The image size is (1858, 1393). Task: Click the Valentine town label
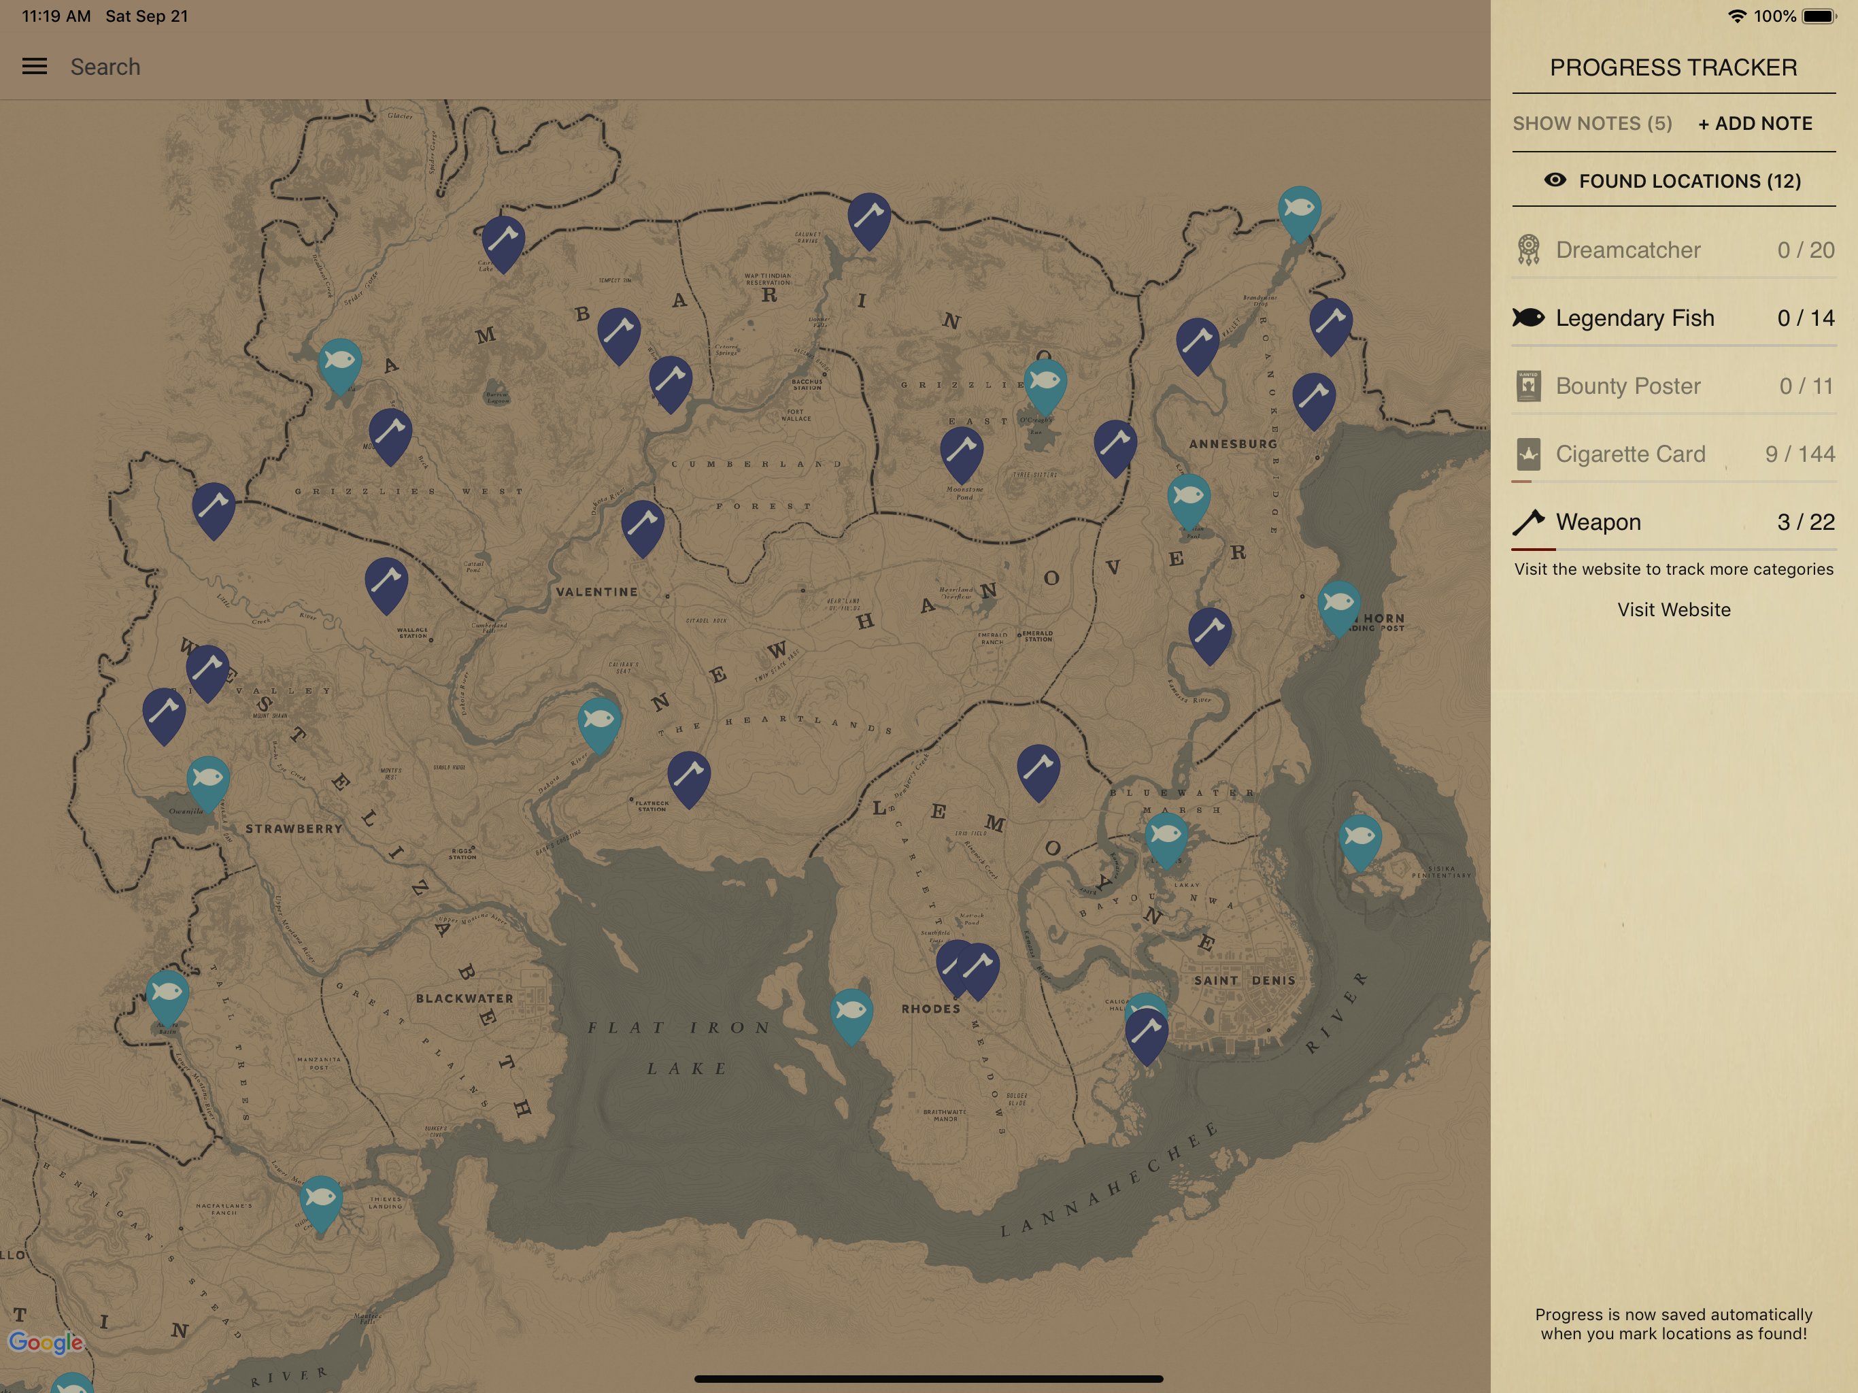tap(596, 592)
